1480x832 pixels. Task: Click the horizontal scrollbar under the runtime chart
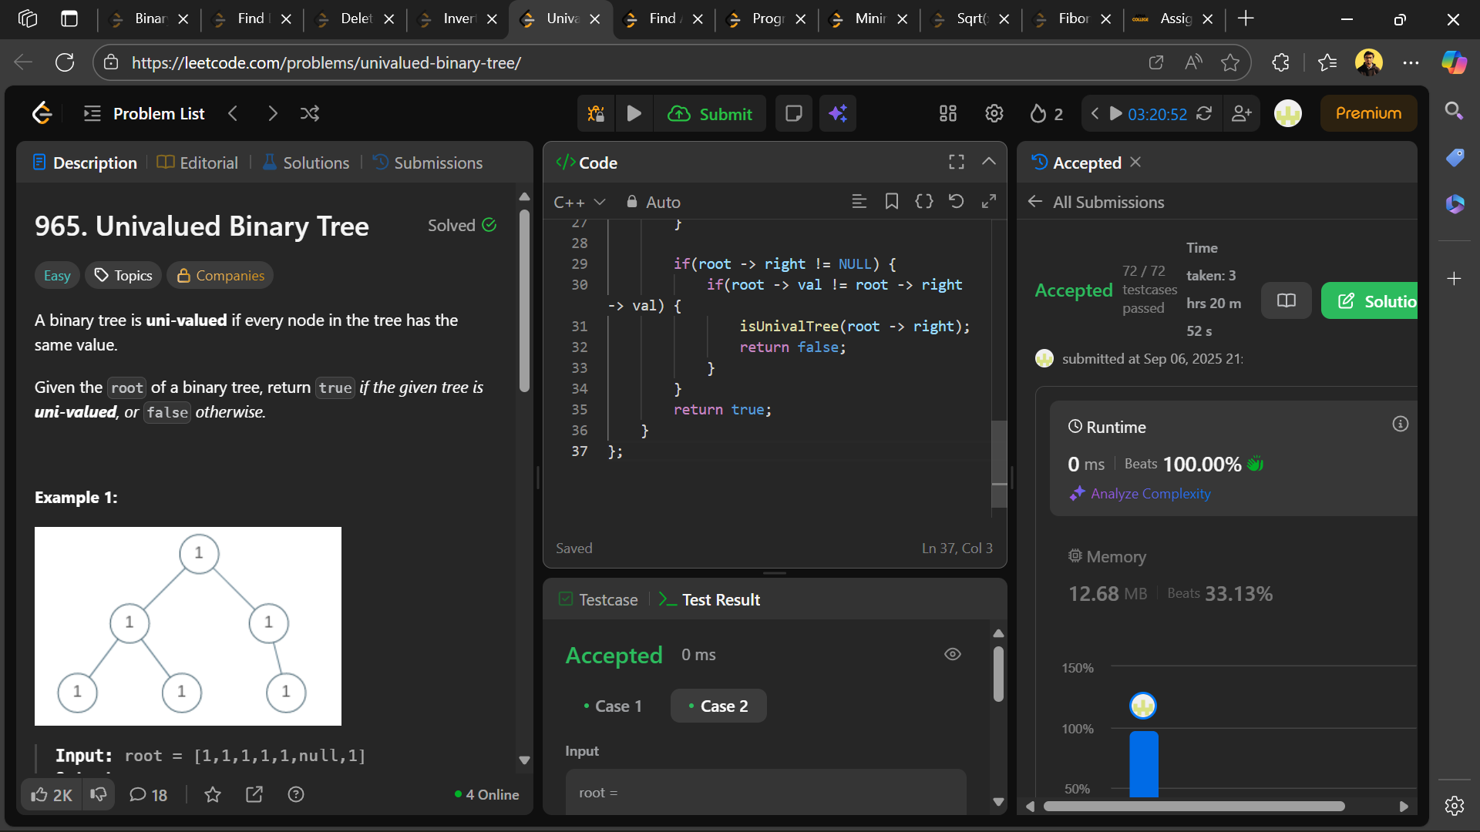(x=1193, y=806)
